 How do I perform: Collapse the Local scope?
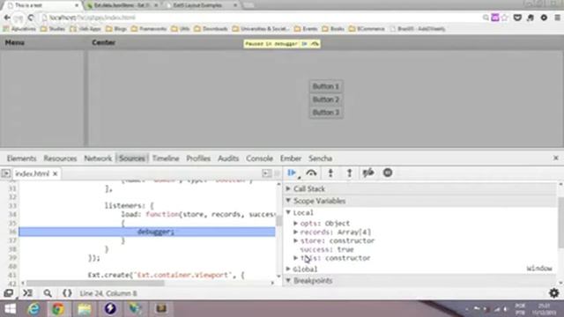pos(288,212)
